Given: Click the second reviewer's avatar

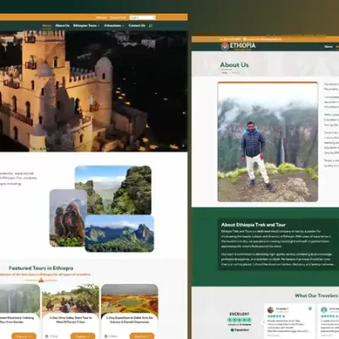Looking at the screenshot, I should 324,310.
